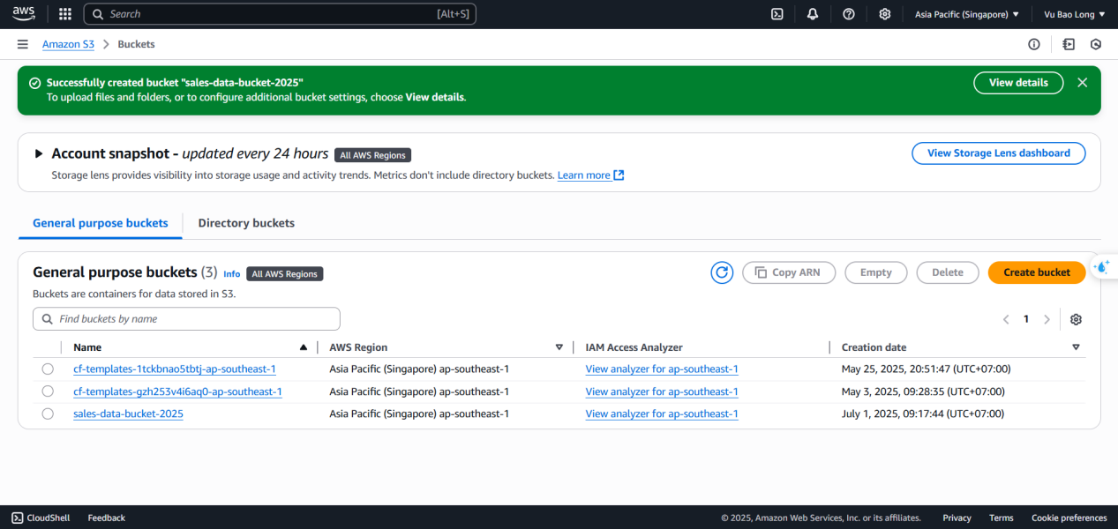Open the Learn more link about Storage Lens
This screenshot has height=529, width=1118.
coord(590,175)
